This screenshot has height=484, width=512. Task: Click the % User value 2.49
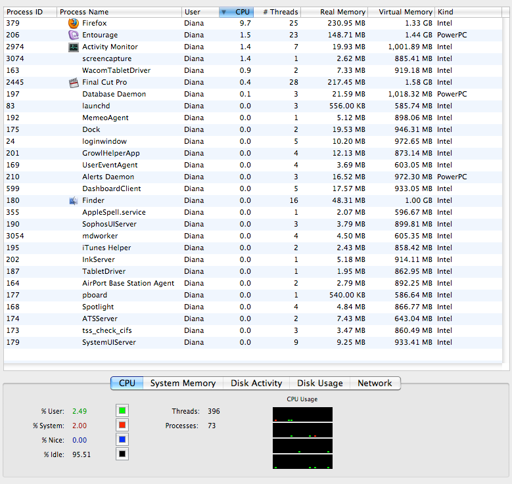(80, 411)
